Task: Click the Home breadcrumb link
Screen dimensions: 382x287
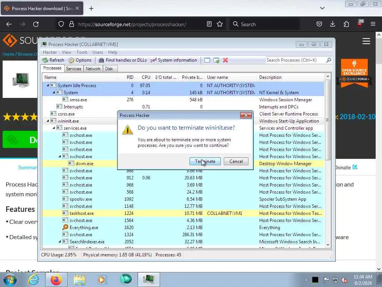Action: [9, 54]
